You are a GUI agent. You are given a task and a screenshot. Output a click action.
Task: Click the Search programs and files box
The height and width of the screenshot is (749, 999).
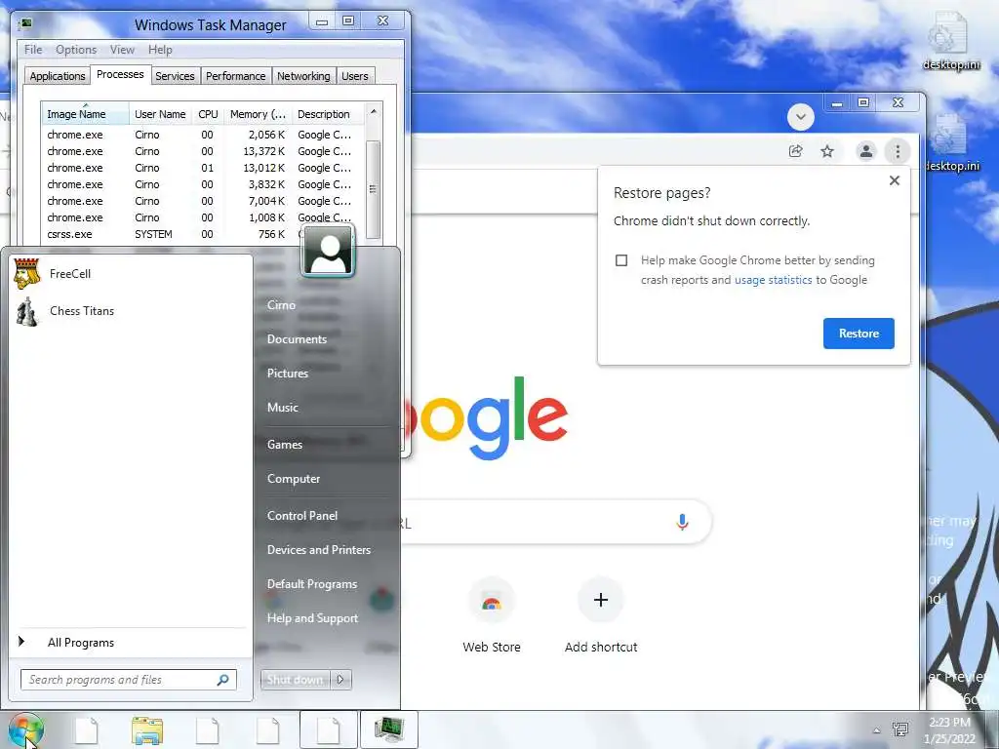click(128, 680)
